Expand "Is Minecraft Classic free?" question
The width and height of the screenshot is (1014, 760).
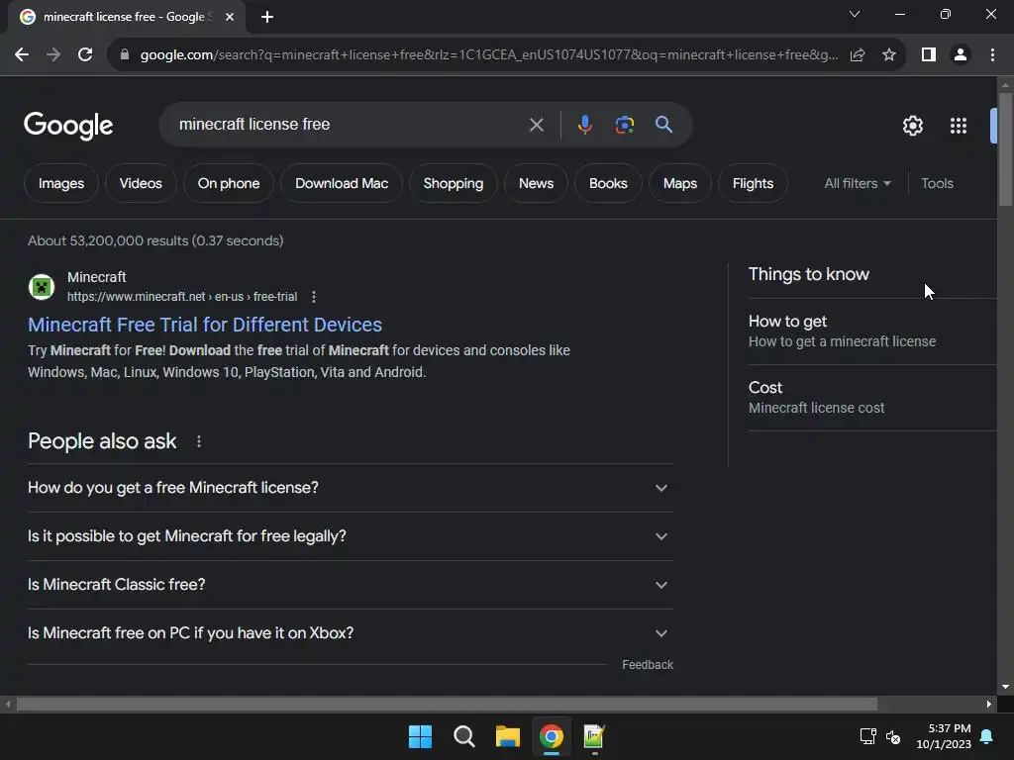(351, 585)
